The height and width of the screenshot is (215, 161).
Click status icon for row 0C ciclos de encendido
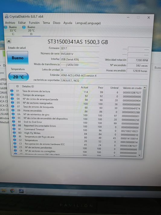click(13, 118)
